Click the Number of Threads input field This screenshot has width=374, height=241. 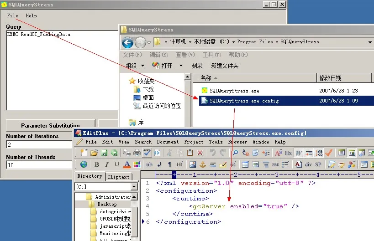39,165
